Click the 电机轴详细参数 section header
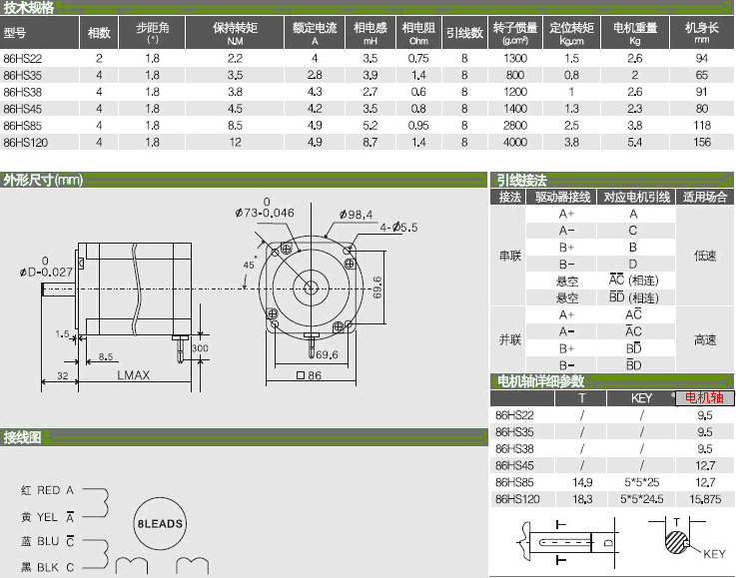The height and width of the screenshot is (578, 736). (540, 381)
